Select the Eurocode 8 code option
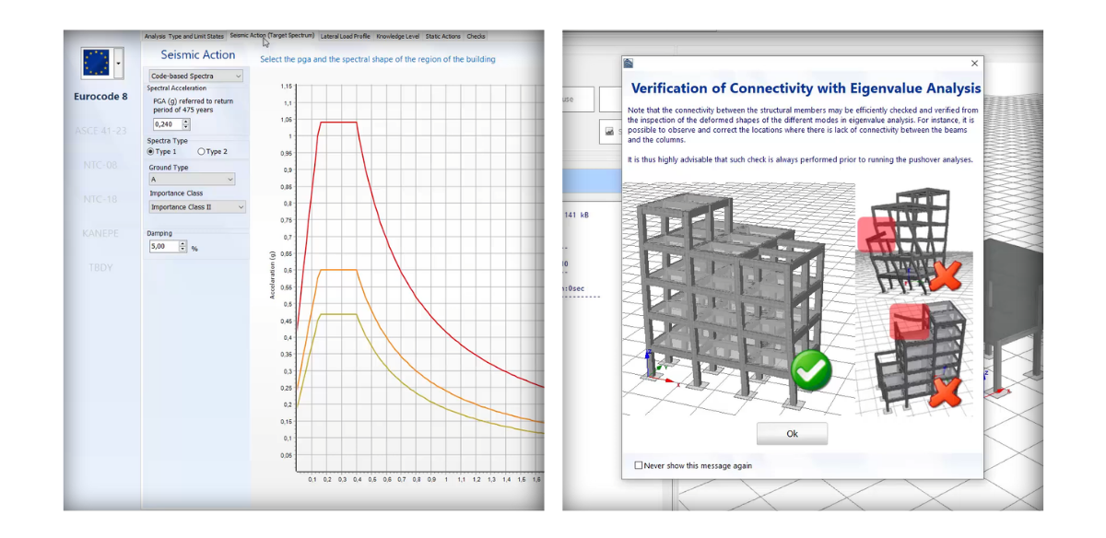 tap(100, 96)
